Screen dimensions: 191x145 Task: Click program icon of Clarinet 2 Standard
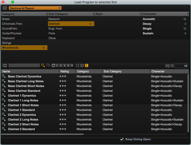pos(4,129)
